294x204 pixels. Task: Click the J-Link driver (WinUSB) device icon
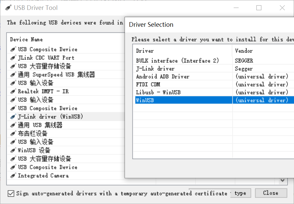click(x=13, y=117)
